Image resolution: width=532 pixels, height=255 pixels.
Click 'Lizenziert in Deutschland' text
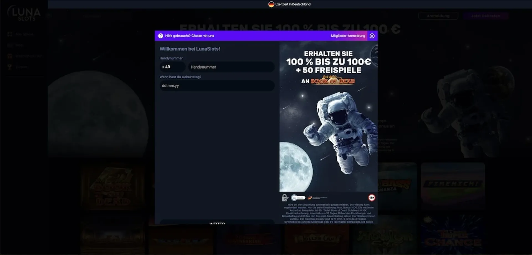(293, 4)
